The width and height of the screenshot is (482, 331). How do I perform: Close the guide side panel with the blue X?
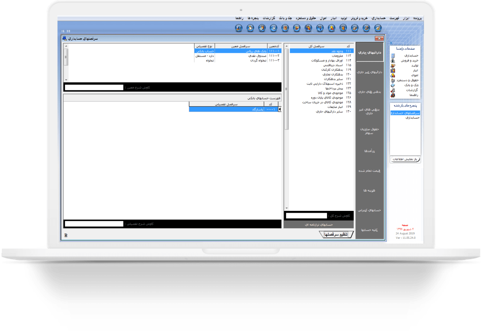click(391, 43)
